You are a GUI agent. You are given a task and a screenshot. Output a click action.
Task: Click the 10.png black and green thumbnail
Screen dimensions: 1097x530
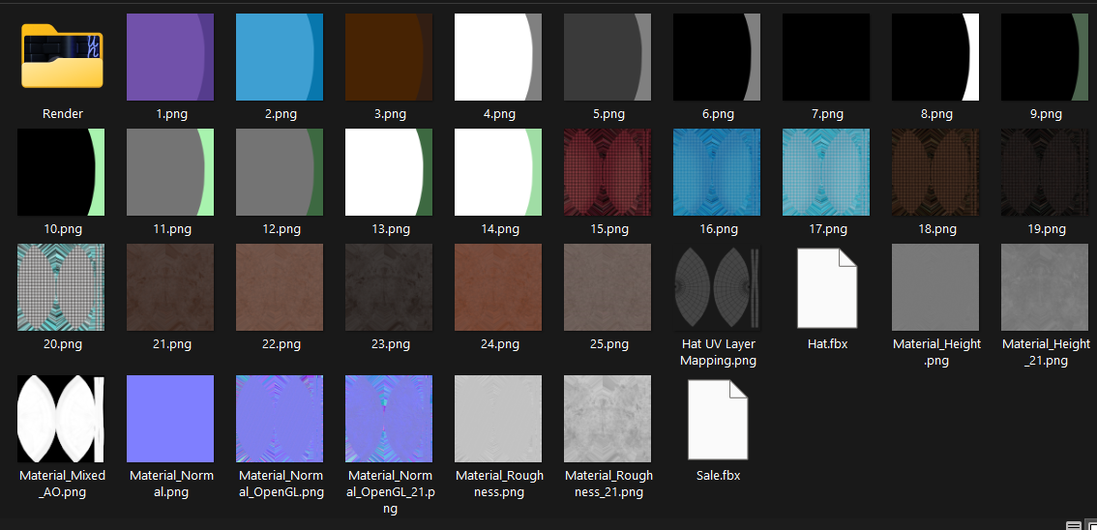[x=61, y=172]
